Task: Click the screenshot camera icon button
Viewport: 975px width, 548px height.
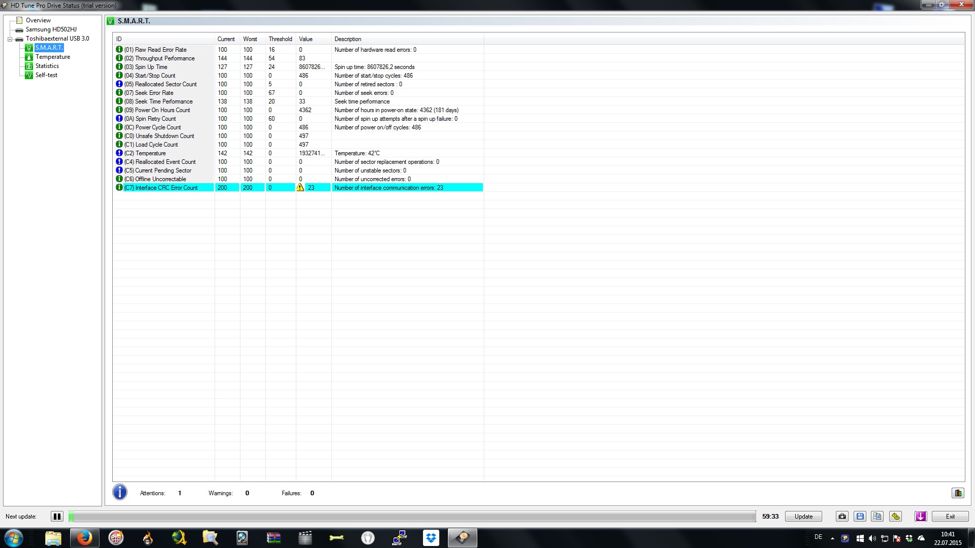Action: click(x=842, y=517)
